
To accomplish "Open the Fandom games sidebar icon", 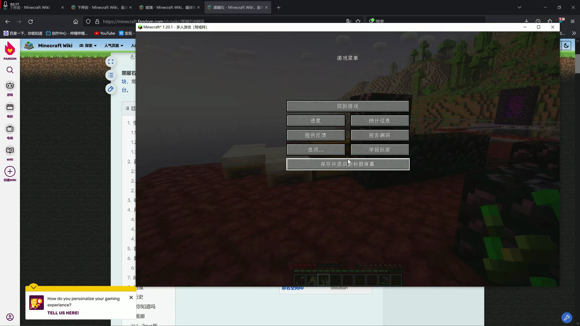I will [x=10, y=86].
